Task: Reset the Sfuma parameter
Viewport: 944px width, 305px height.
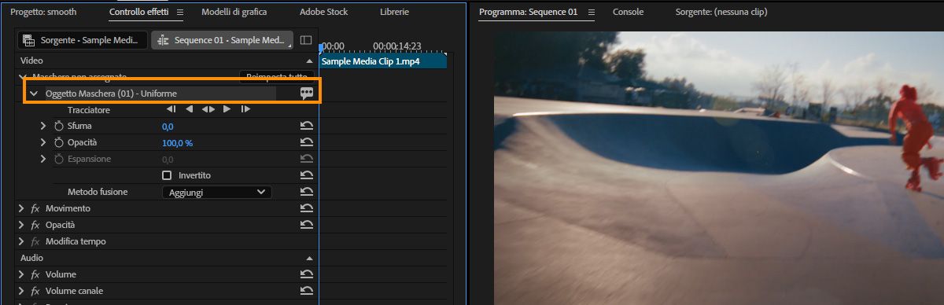Action: coord(307,126)
